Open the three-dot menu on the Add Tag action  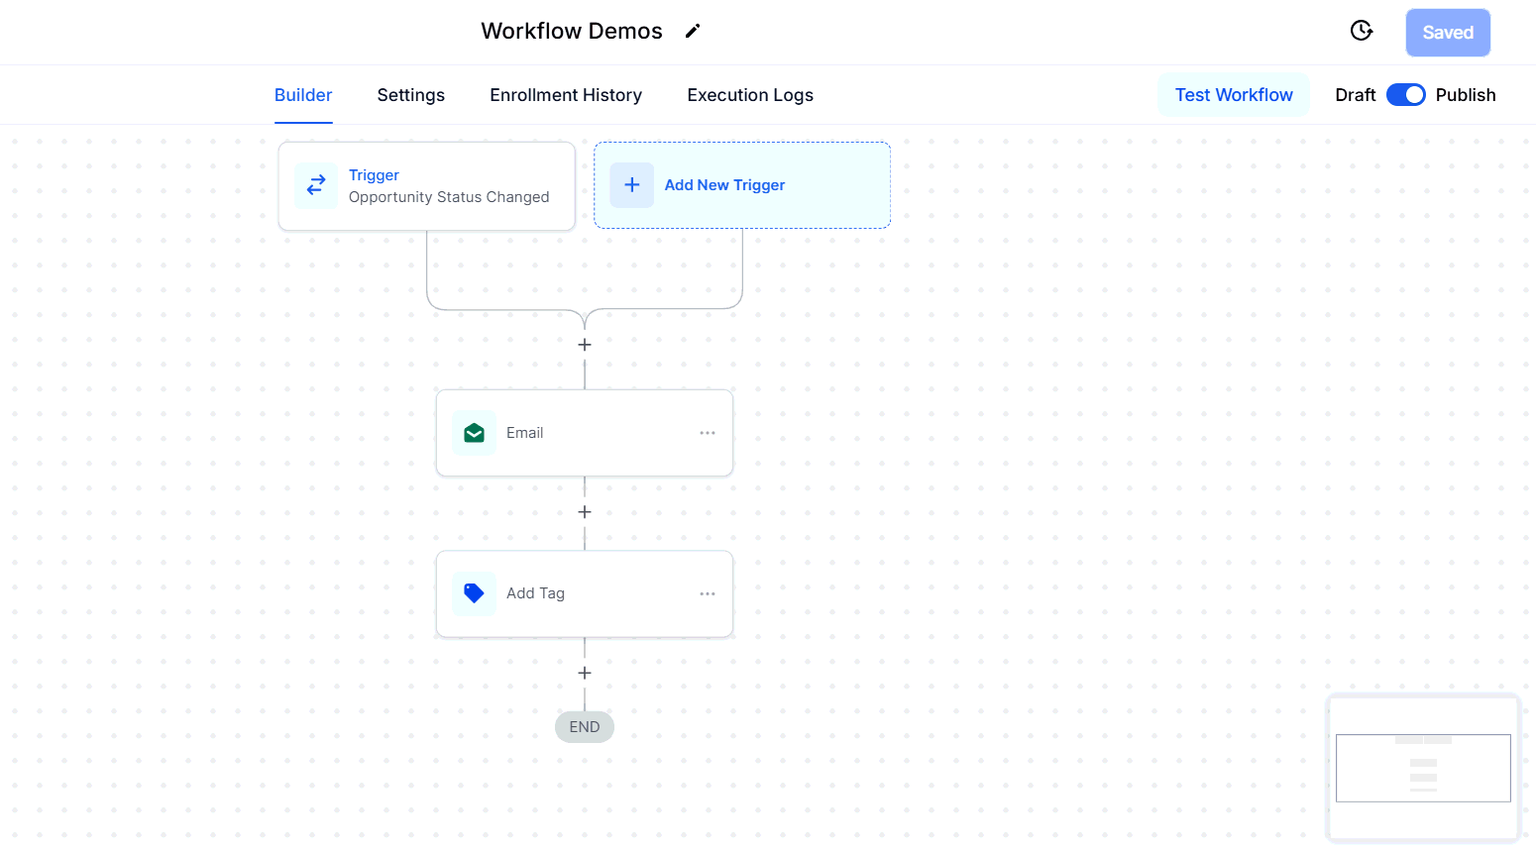coord(707,593)
